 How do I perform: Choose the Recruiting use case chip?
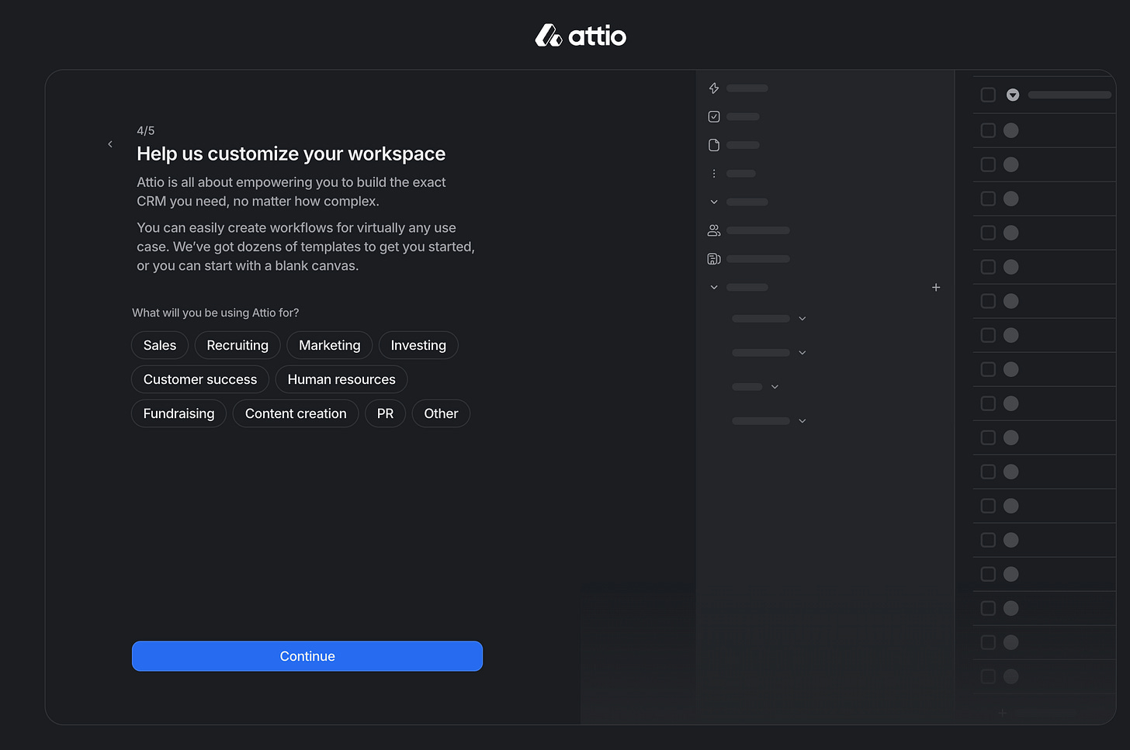(237, 345)
